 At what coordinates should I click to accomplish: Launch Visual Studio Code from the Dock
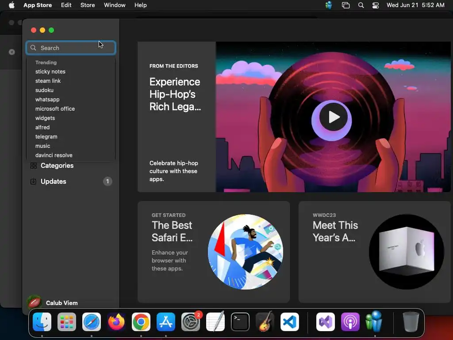290,321
